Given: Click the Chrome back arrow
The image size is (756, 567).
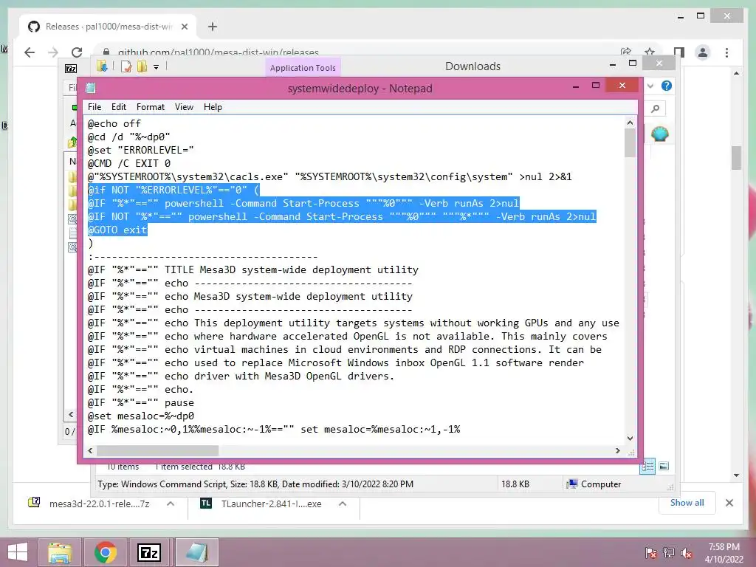Looking at the screenshot, I should point(30,52).
